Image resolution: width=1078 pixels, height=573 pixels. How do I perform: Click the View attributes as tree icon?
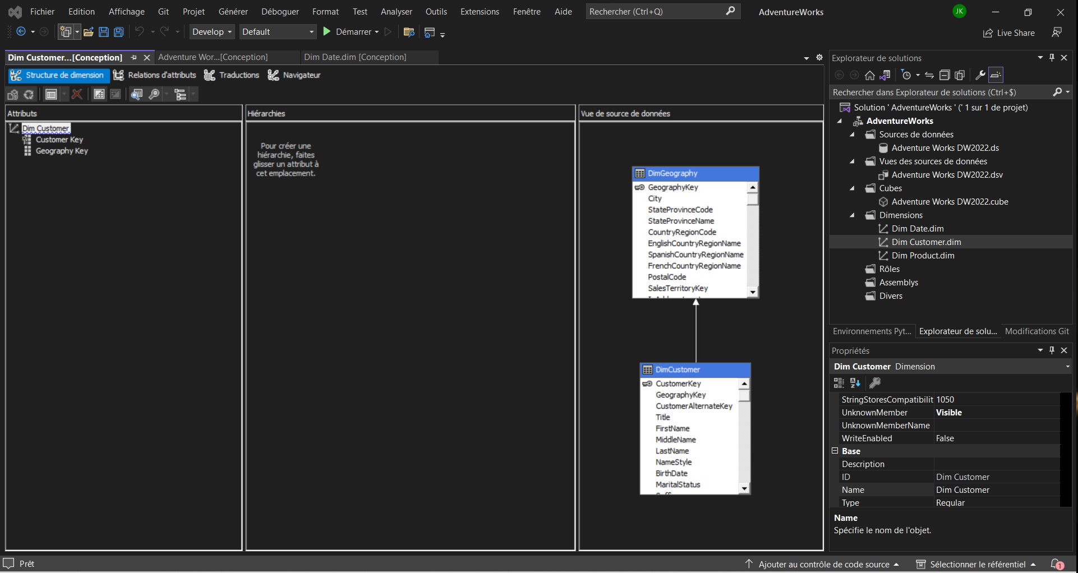pyautogui.click(x=181, y=94)
